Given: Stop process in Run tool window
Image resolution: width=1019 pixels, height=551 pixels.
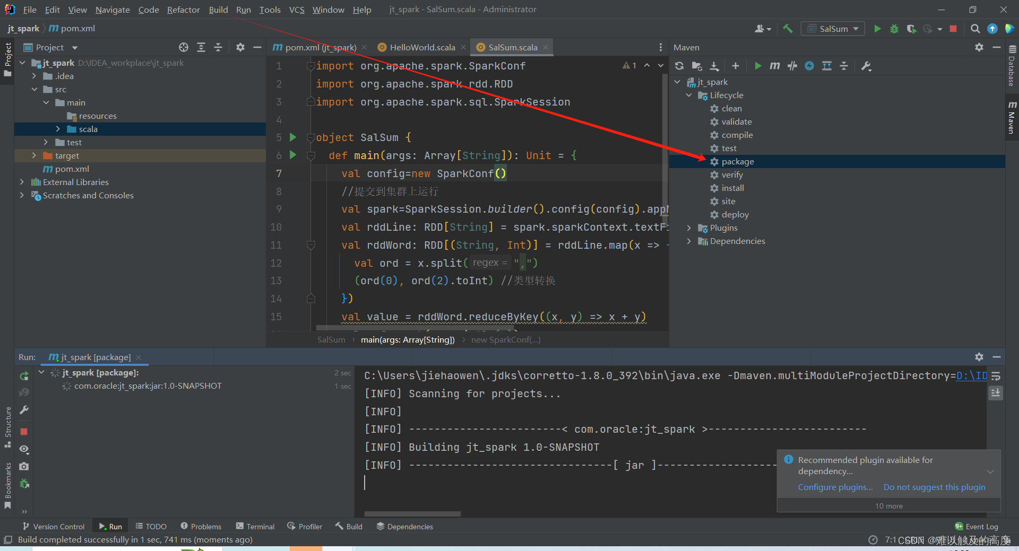Looking at the screenshot, I should coord(24,432).
